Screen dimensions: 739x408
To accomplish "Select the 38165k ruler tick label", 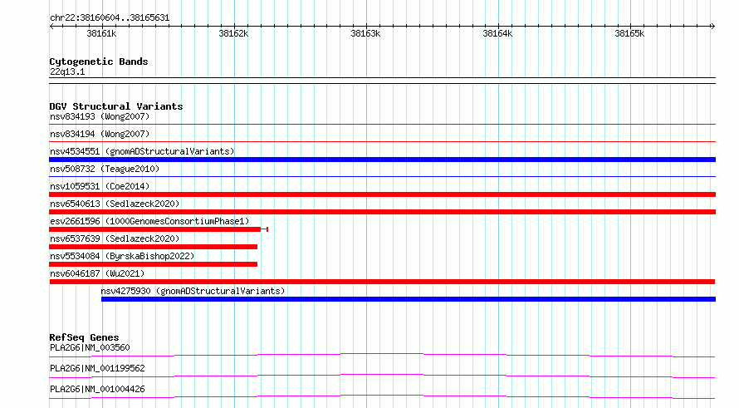I will (x=629, y=33).
